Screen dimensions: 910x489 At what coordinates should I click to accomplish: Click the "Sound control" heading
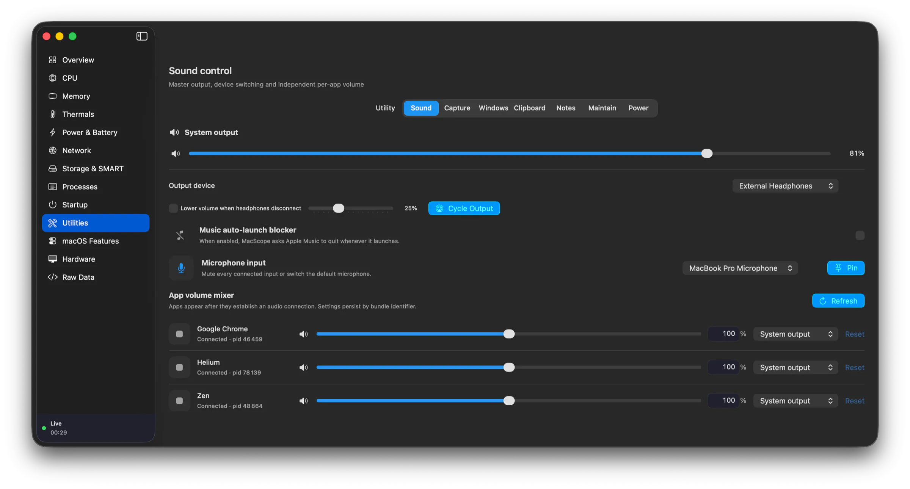click(x=200, y=71)
